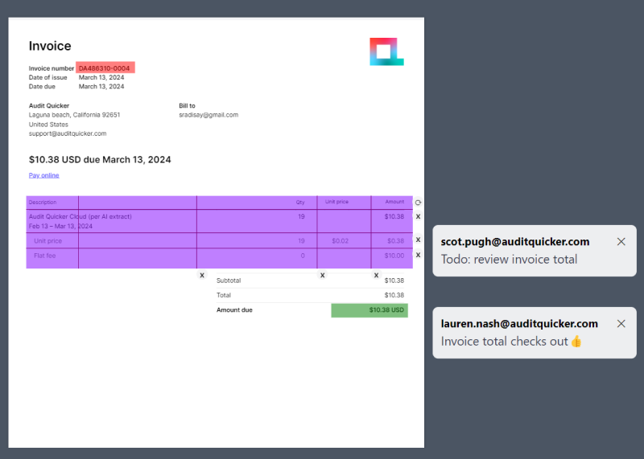Close lauren.nash comment card
The width and height of the screenshot is (644, 459).
[x=621, y=324]
